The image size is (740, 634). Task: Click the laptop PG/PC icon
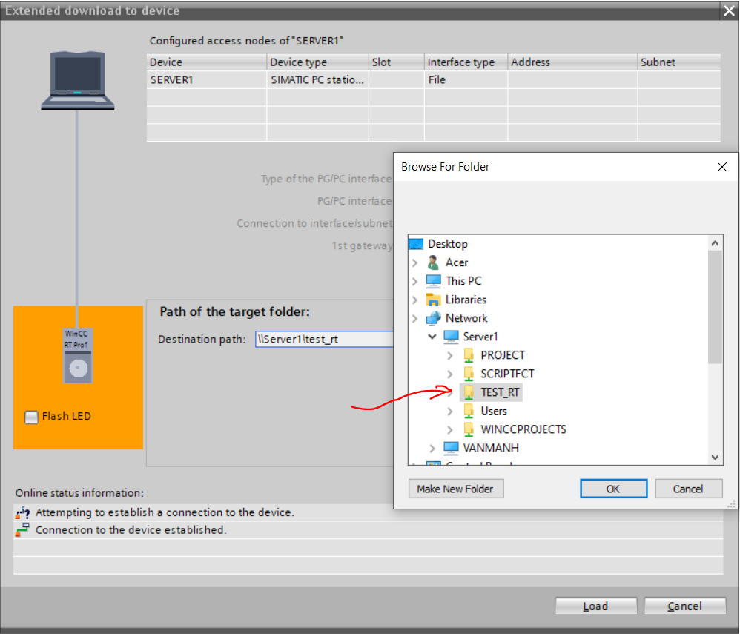click(77, 80)
